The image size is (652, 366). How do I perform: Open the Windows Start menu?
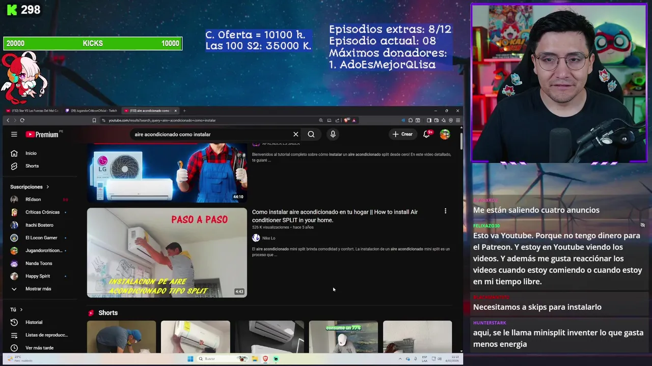click(190, 359)
